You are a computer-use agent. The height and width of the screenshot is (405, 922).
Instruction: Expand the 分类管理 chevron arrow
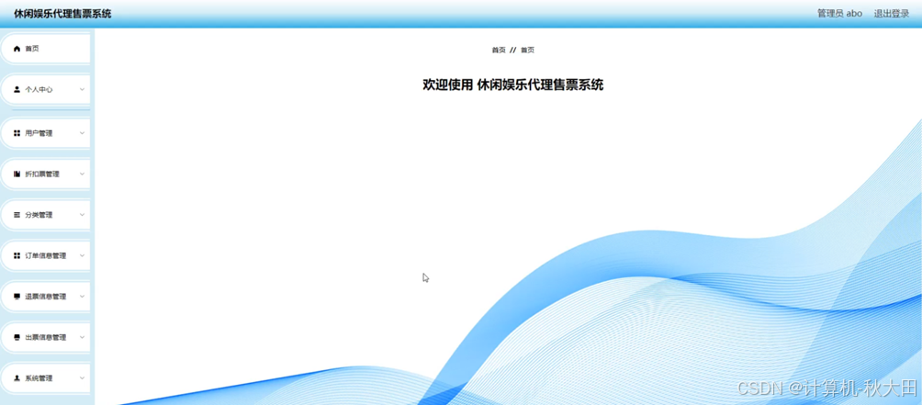82,215
